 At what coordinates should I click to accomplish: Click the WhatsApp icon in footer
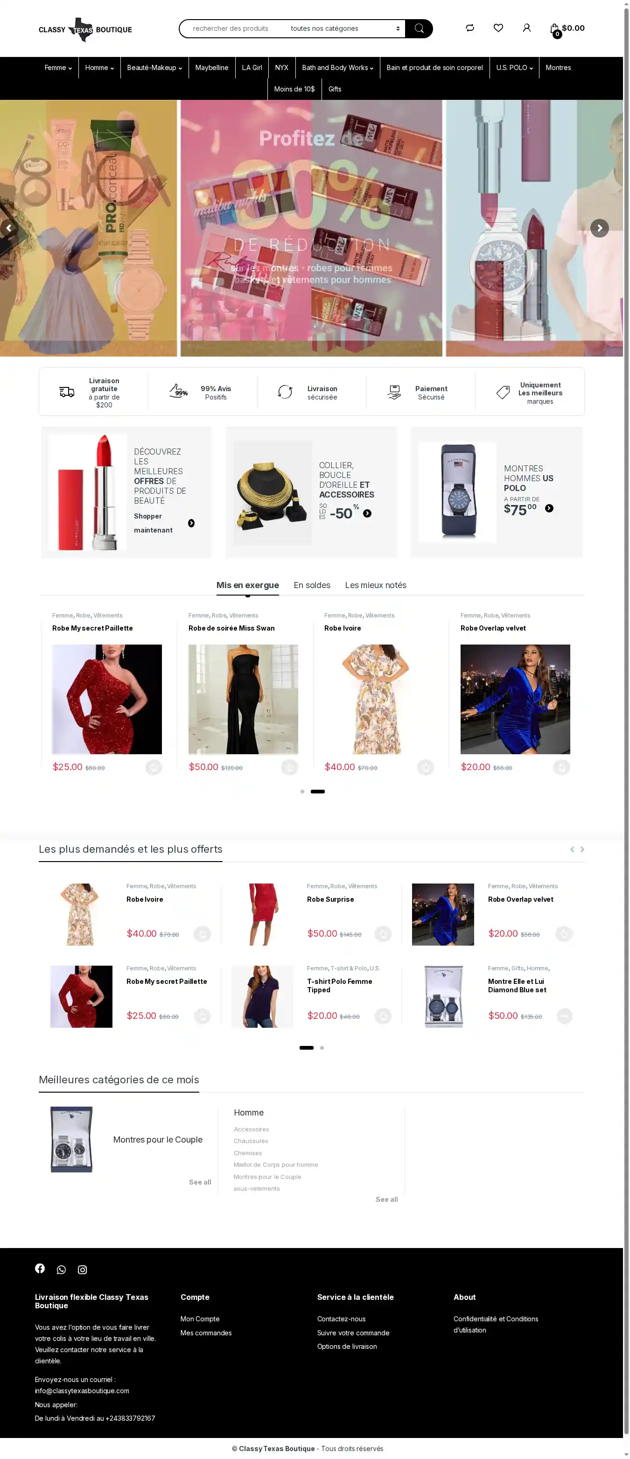click(61, 1269)
